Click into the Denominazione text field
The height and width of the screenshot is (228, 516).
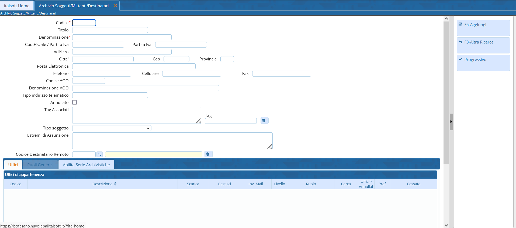[122, 37]
